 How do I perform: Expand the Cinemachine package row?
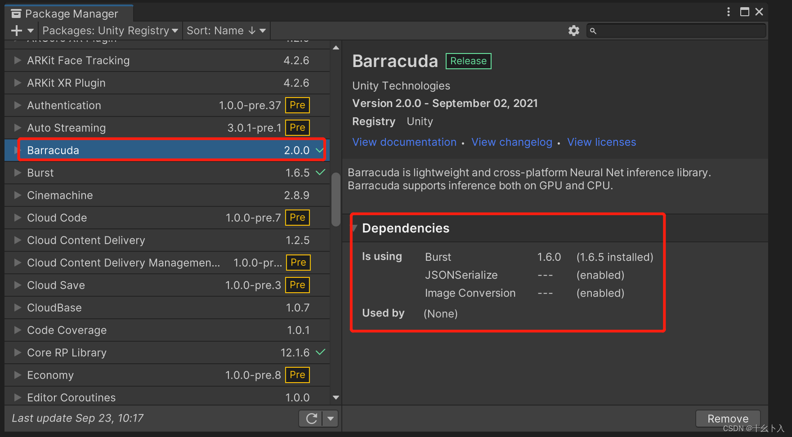(18, 195)
